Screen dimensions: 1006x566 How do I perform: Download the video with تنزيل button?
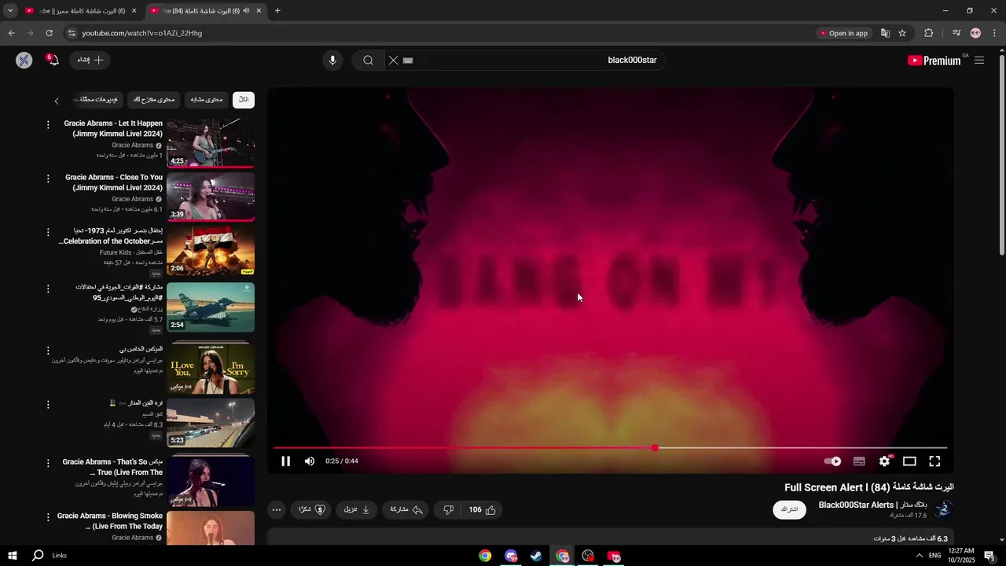(x=356, y=509)
